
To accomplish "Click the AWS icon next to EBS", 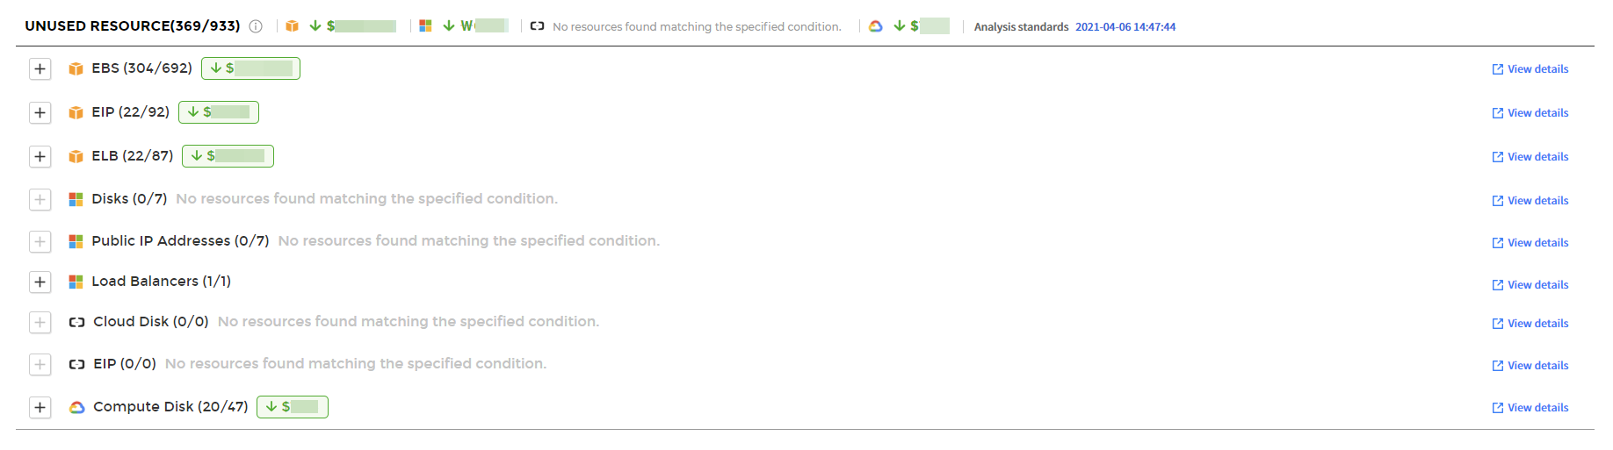I will click(x=76, y=68).
